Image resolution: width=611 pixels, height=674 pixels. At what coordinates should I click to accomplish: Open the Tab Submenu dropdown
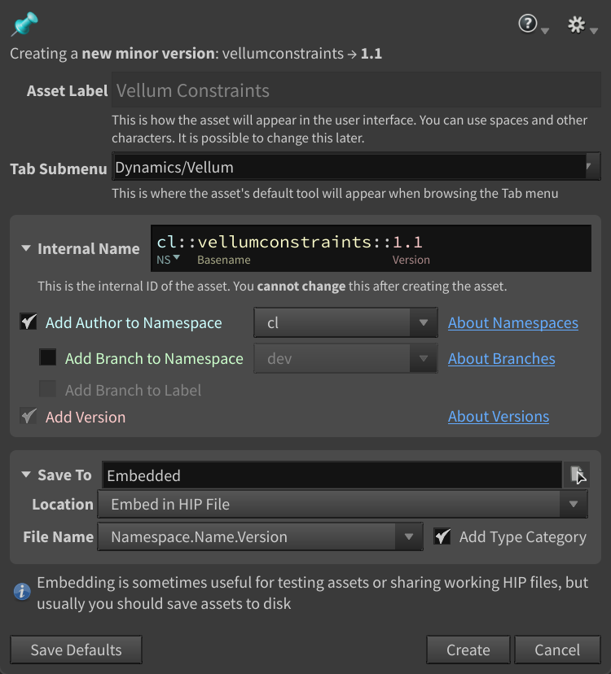(x=590, y=167)
